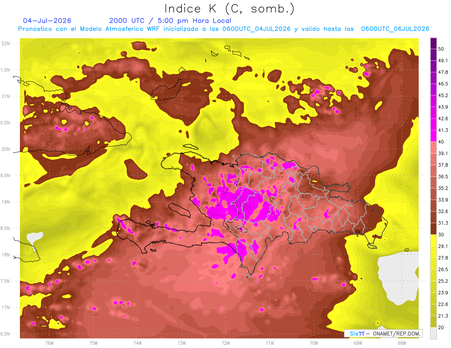Click the colorbar value "25.2"
Viewport: 451px width, 348px height.
coord(443,281)
